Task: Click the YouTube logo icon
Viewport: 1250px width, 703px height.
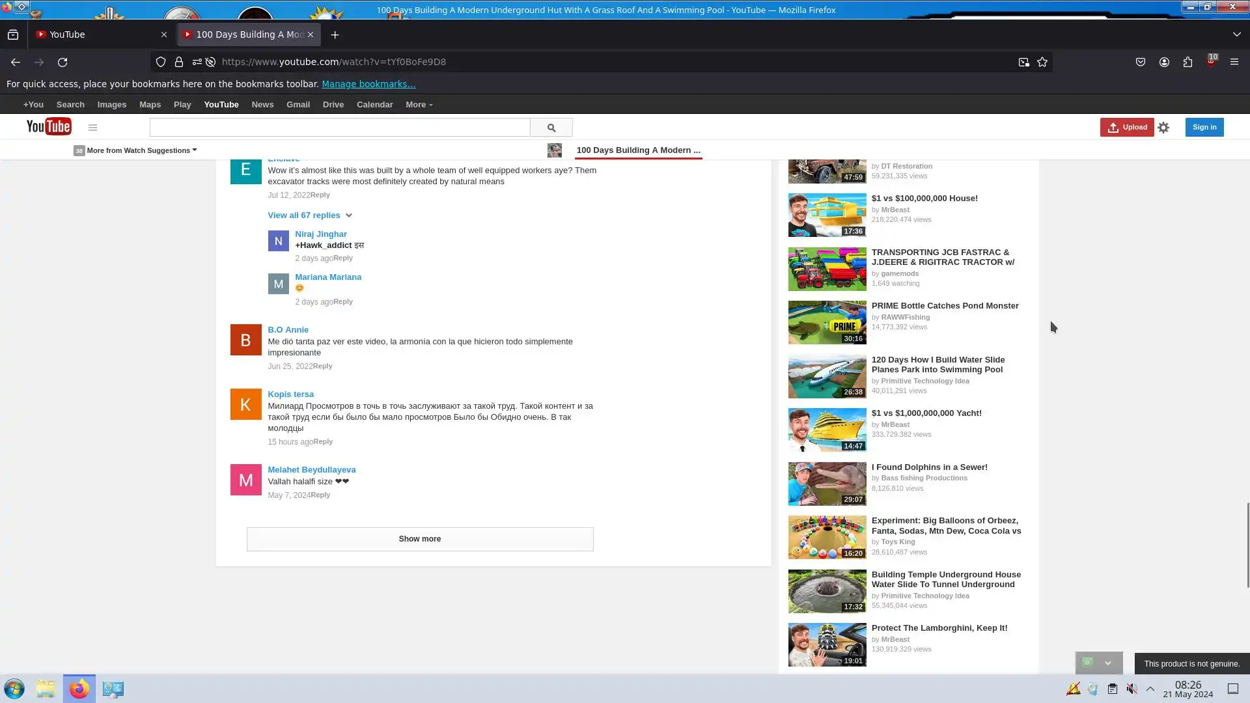Action: click(x=48, y=126)
